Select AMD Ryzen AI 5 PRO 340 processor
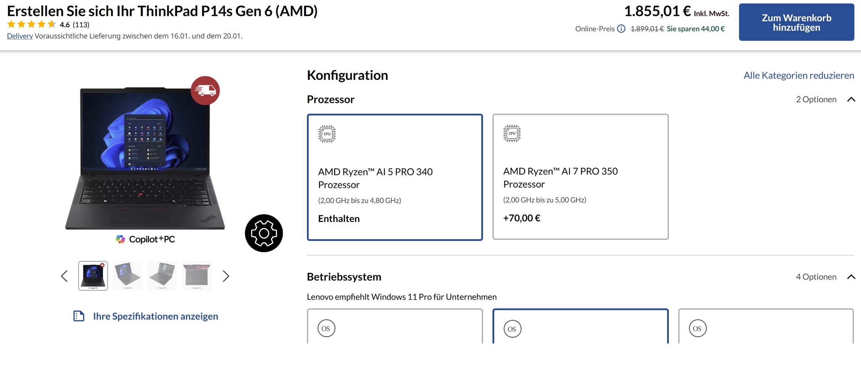The height and width of the screenshot is (371, 861). pyautogui.click(x=395, y=177)
